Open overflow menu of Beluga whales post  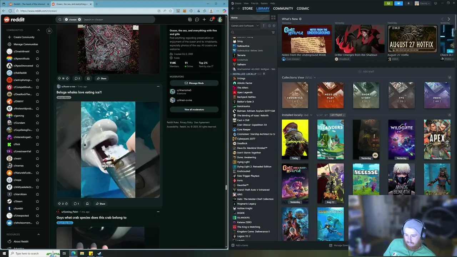tap(158, 86)
